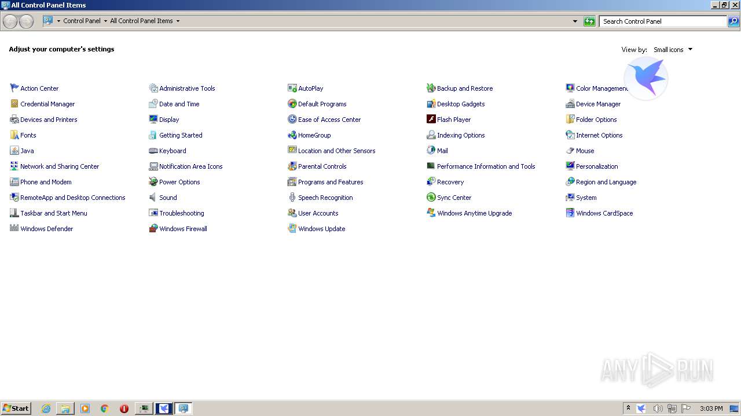Click the Control Panel breadcrumb segment
This screenshot has height=416, width=741.
(x=82, y=21)
